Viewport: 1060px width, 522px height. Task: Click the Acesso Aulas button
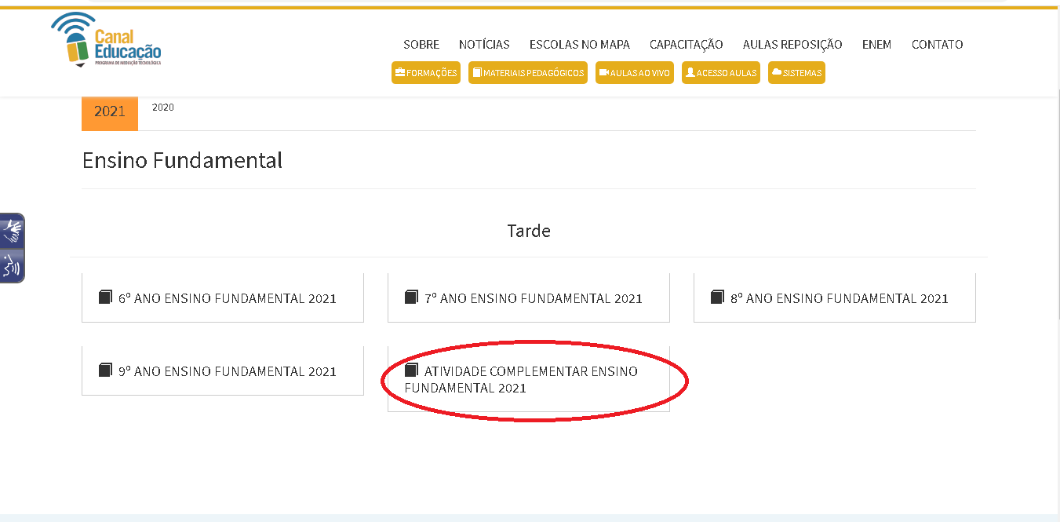click(x=720, y=73)
